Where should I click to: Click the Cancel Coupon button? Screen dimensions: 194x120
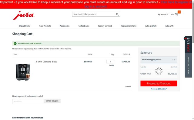(52, 101)
